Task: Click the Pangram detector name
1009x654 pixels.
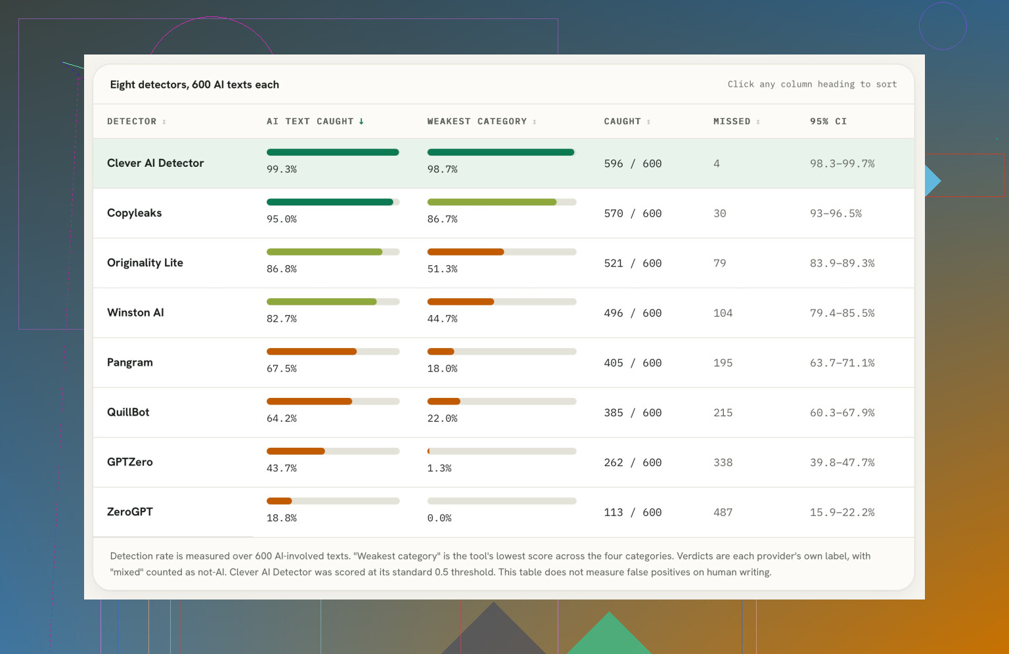Action: coord(130,362)
